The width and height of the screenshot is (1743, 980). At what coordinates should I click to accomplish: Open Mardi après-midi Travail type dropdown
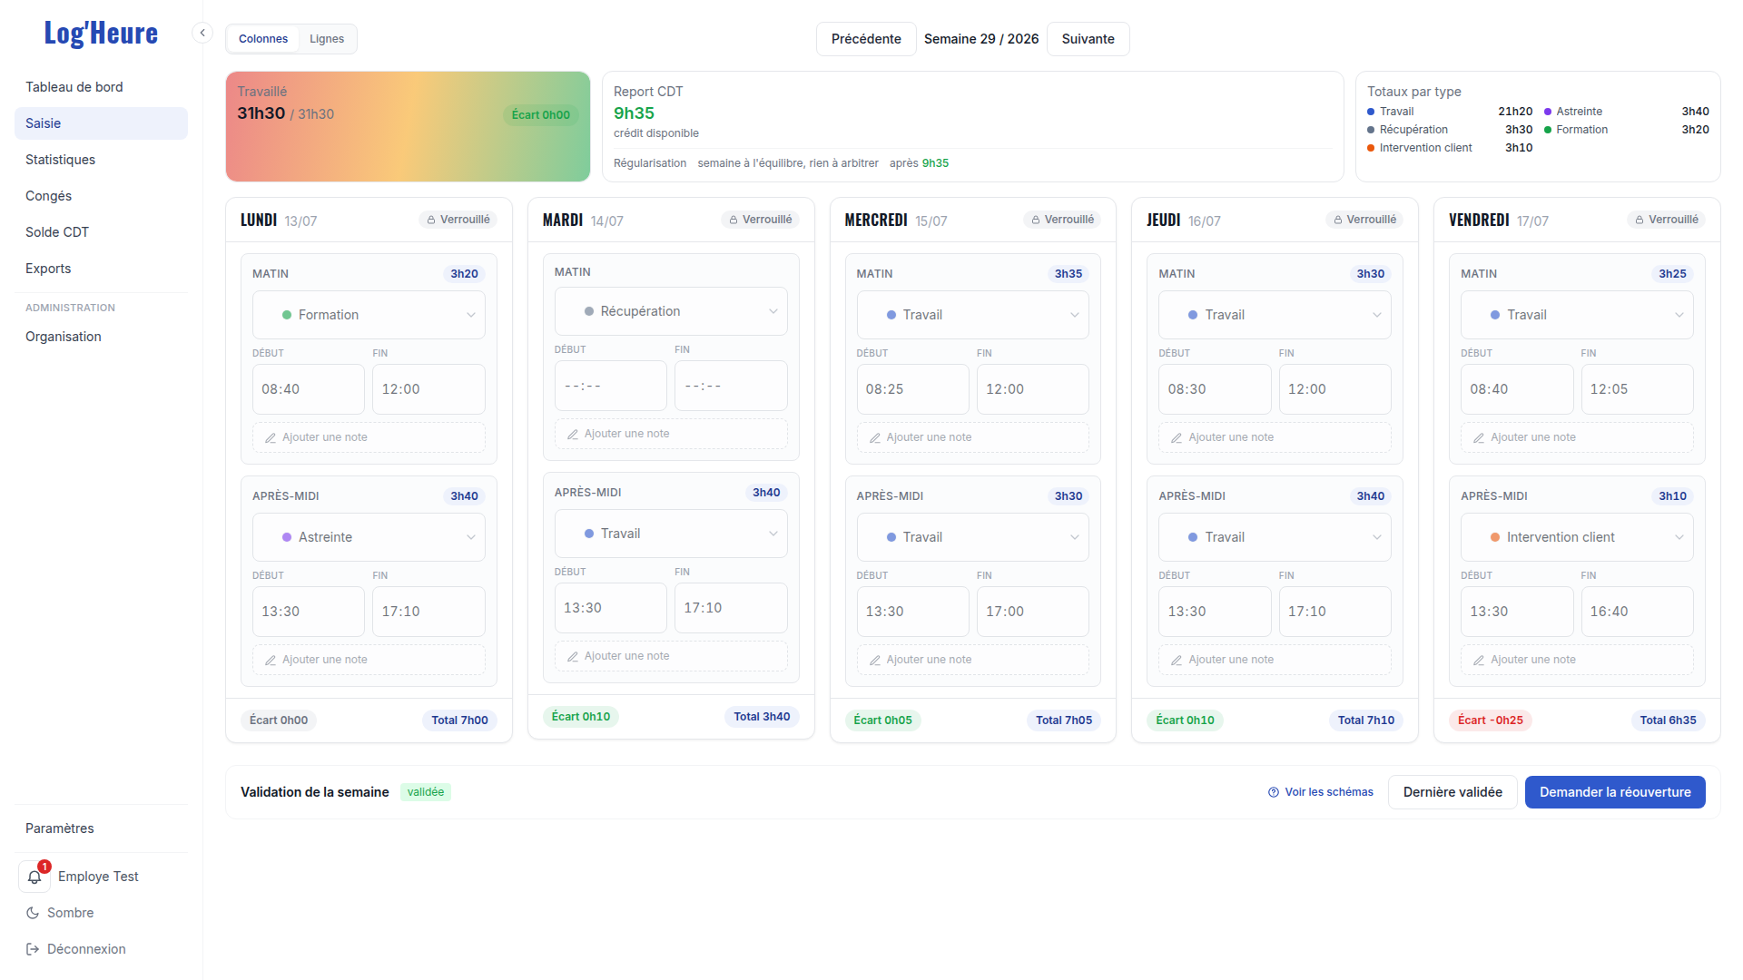[x=671, y=534]
